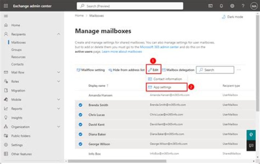This screenshot has width=260, height=164.
Task: Open Mailboxes in sidebar
Action: pyautogui.click(x=18, y=43)
